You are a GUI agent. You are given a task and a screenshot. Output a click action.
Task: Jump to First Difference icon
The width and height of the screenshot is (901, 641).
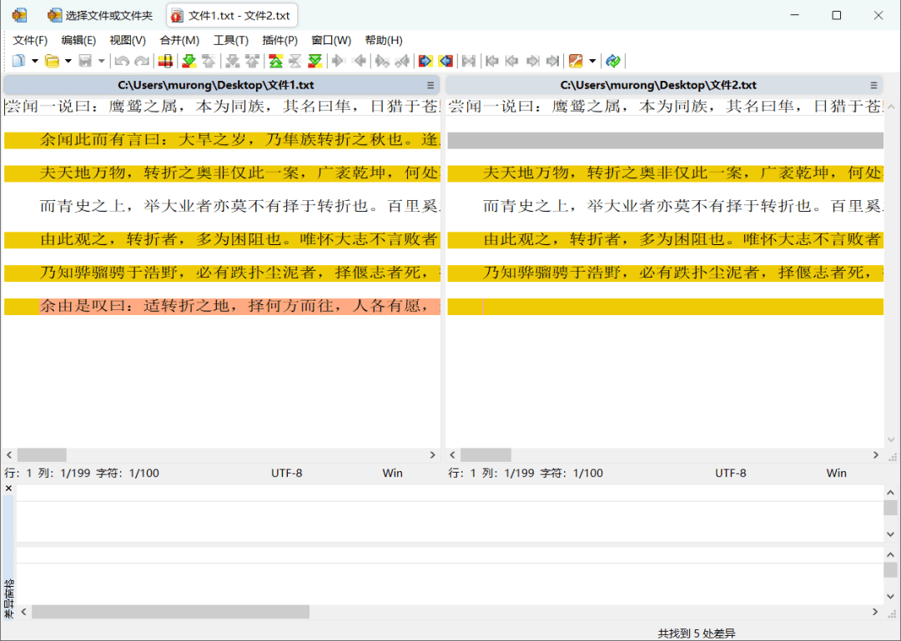click(x=276, y=60)
